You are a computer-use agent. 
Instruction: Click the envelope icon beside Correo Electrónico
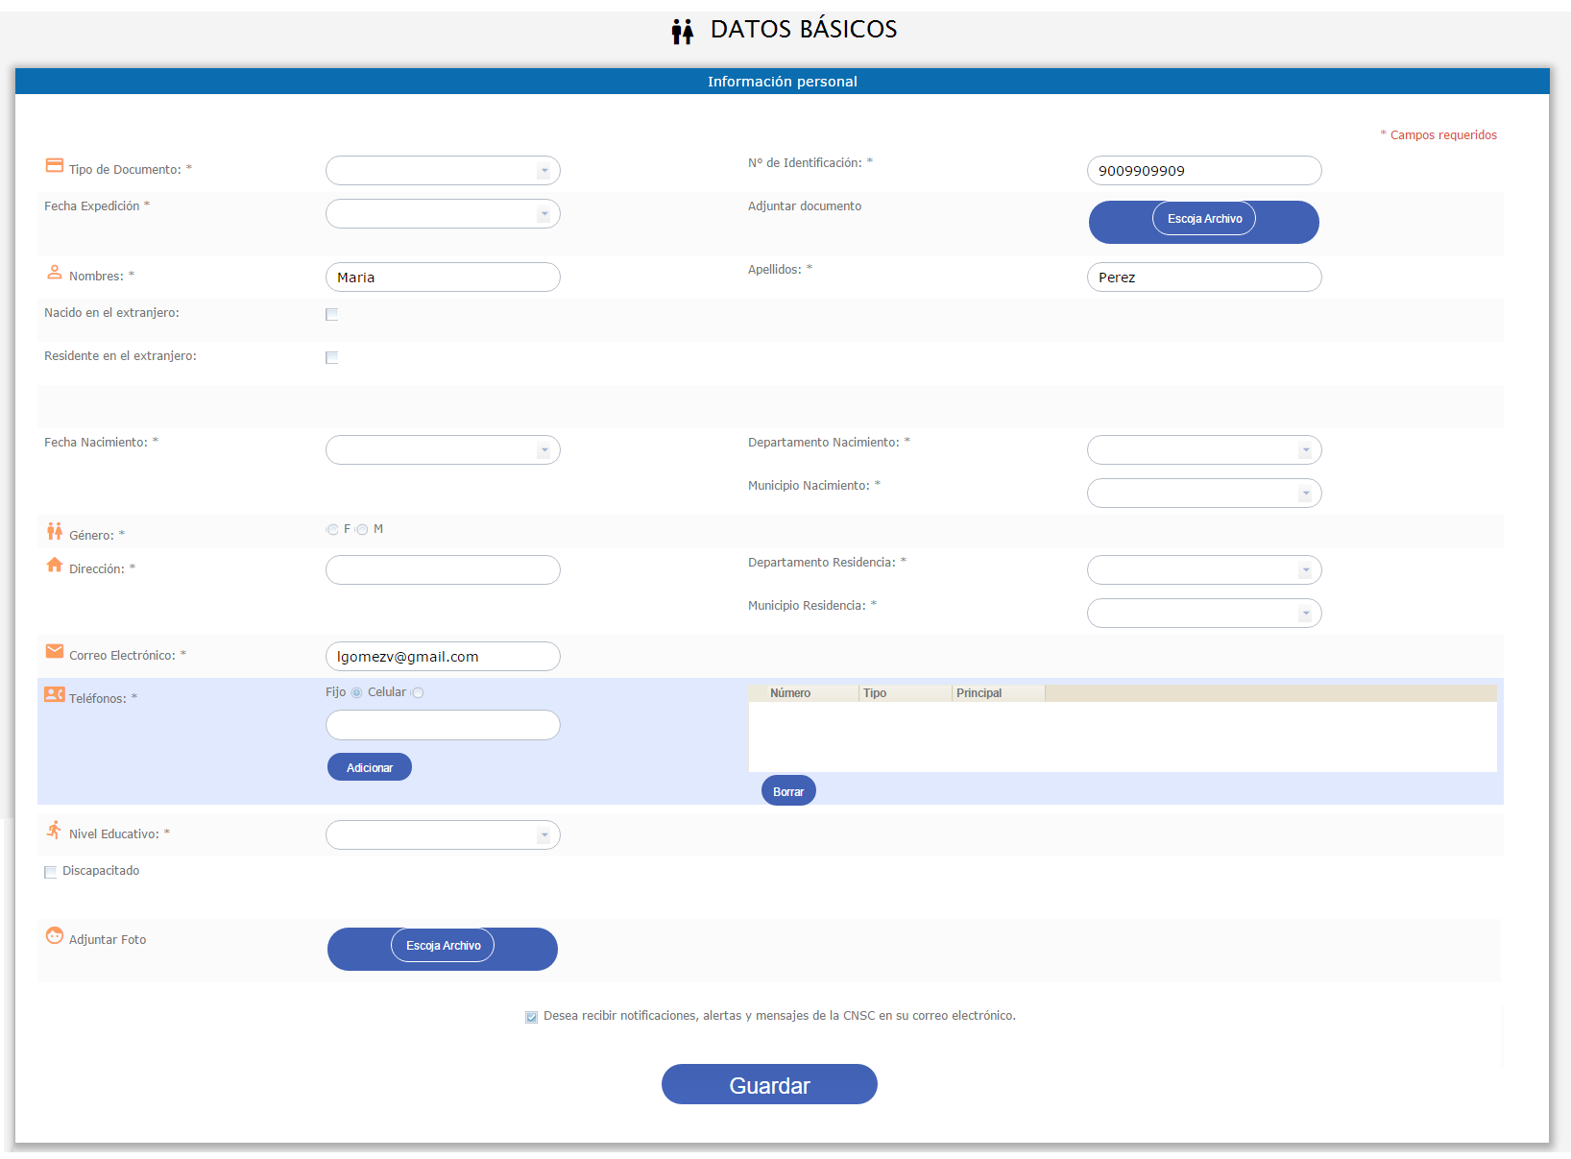[55, 651]
